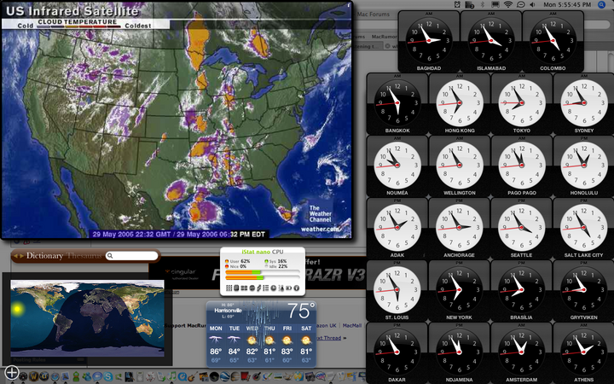
Task: Click the Athens clock widget
Action: point(584,353)
